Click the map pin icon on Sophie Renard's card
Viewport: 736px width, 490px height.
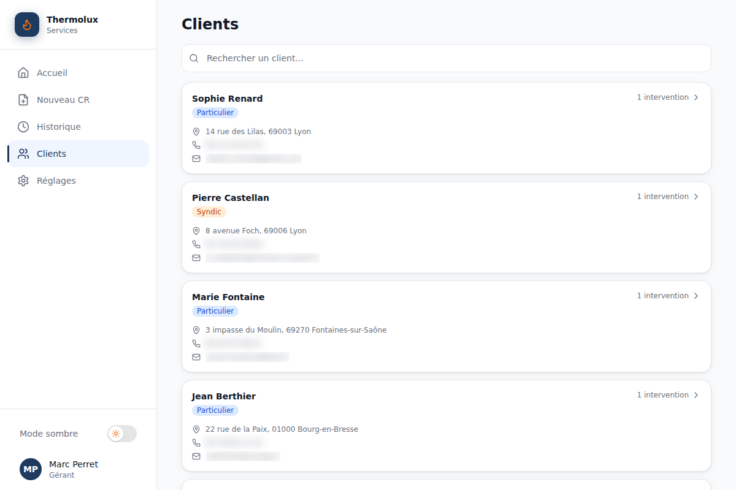pyautogui.click(x=196, y=132)
